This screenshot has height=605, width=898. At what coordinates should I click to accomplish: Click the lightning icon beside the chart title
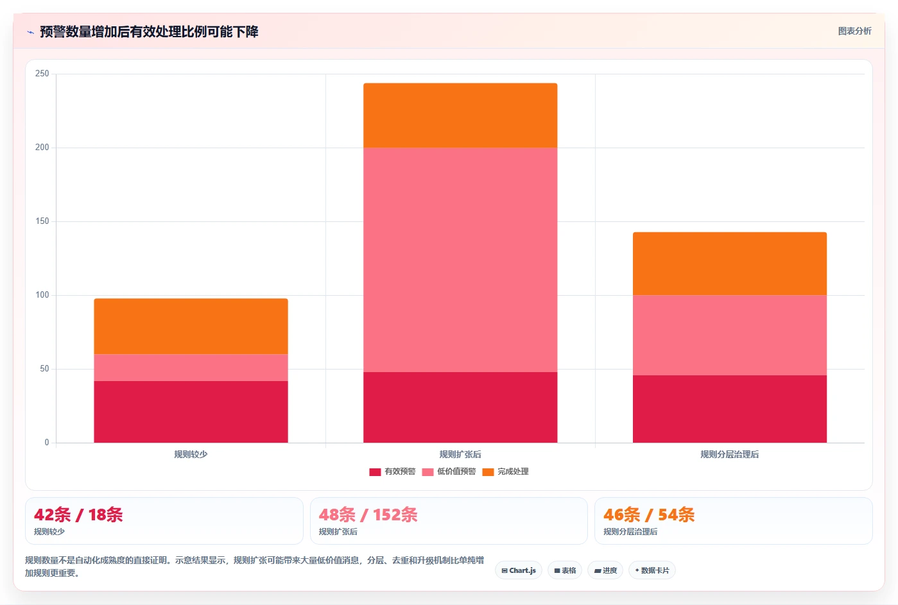(x=30, y=32)
